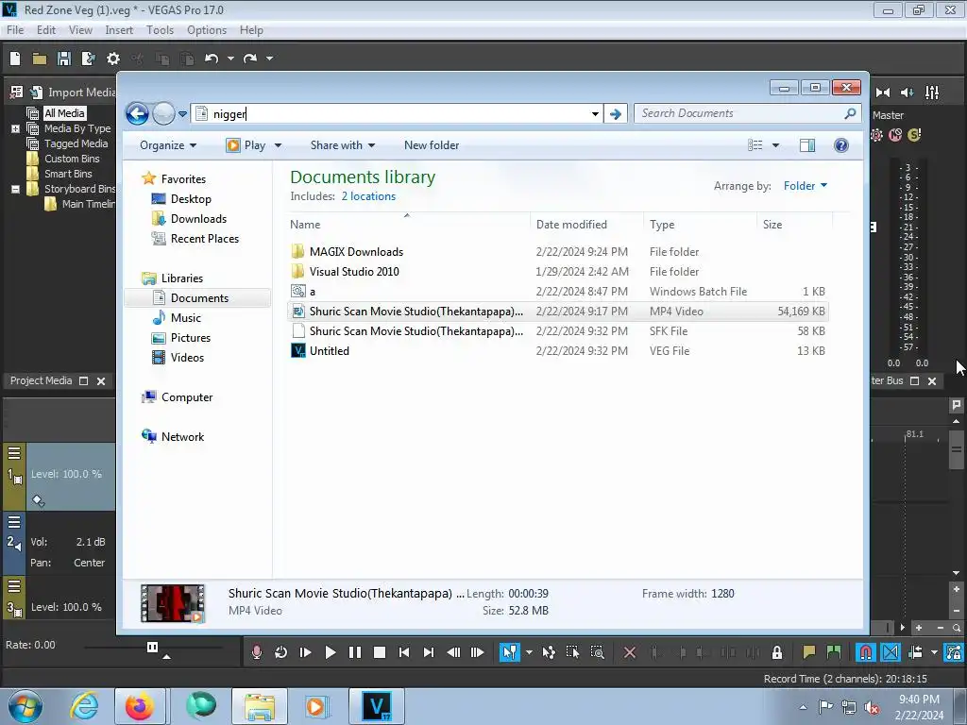Image resolution: width=967 pixels, height=725 pixels.
Task: Toggle the Lock event padlock icon
Action: click(x=777, y=652)
